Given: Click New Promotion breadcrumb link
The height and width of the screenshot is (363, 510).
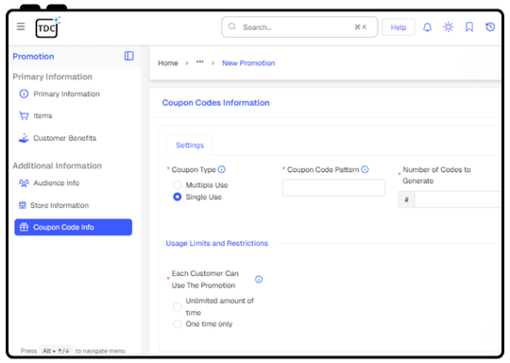Looking at the screenshot, I should click(248, 62).
